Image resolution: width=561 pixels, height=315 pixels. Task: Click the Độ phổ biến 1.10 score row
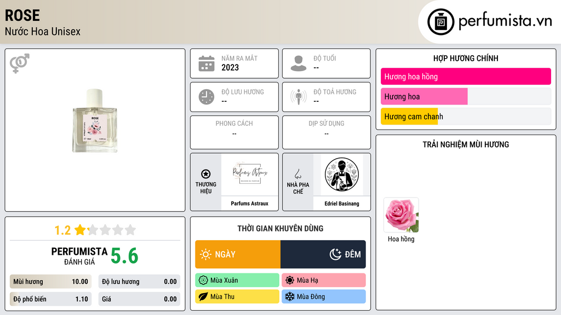click(x=51, y=299)
